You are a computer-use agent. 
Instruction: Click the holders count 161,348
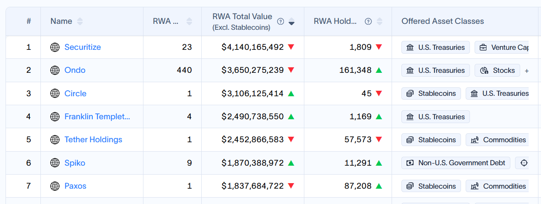pos(355,70)
